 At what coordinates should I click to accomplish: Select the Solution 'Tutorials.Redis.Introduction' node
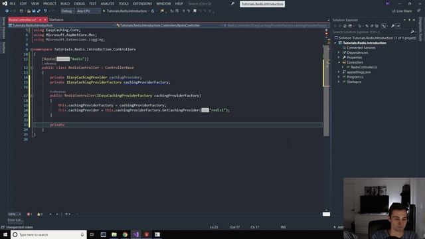(375, 38)
